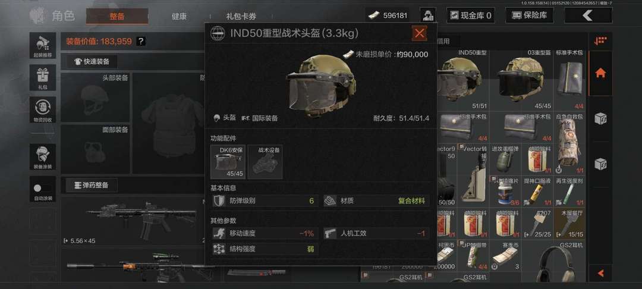
Task: Click the question mark beside 装备价值
Action: (141, 42)
